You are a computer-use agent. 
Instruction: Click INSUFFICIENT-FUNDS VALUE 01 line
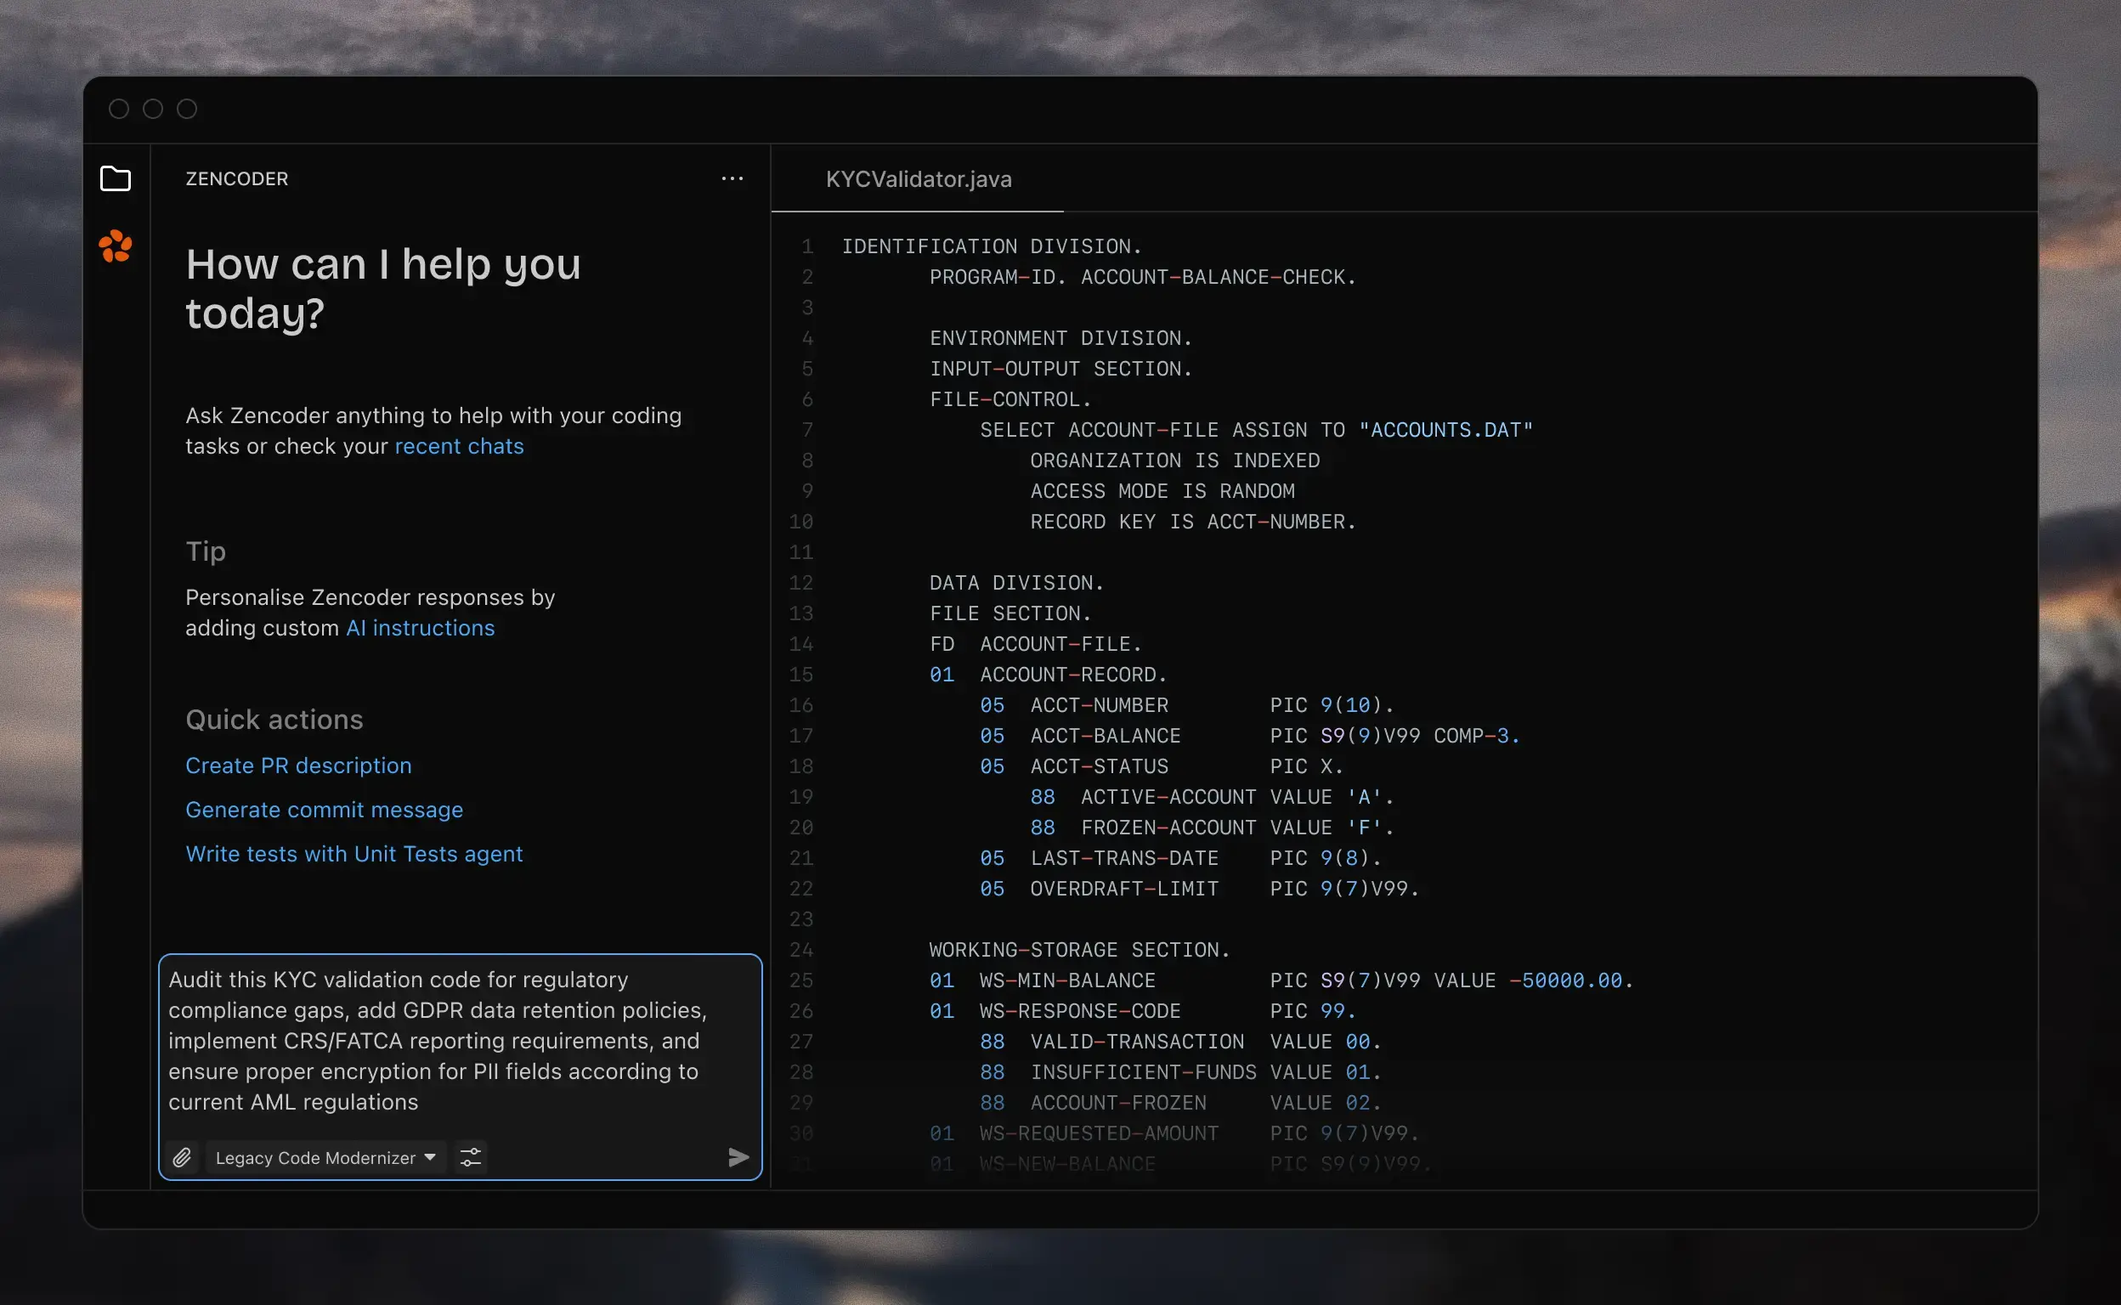pyautogui.click(x=1181, y=1072)
